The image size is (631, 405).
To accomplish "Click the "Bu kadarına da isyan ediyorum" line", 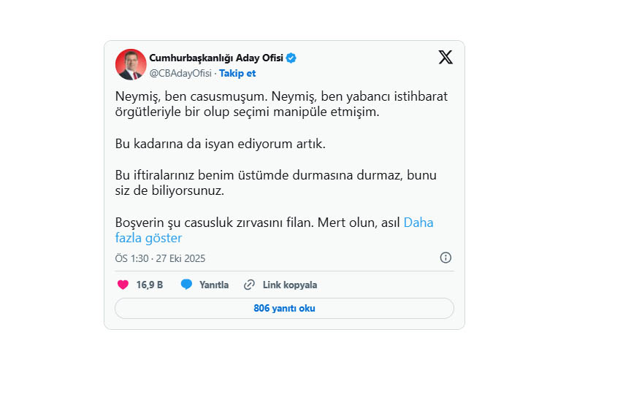I will click(220, 144).
